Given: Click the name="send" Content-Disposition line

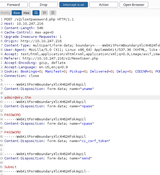Looking at the screenshot, I should (48, 158).
